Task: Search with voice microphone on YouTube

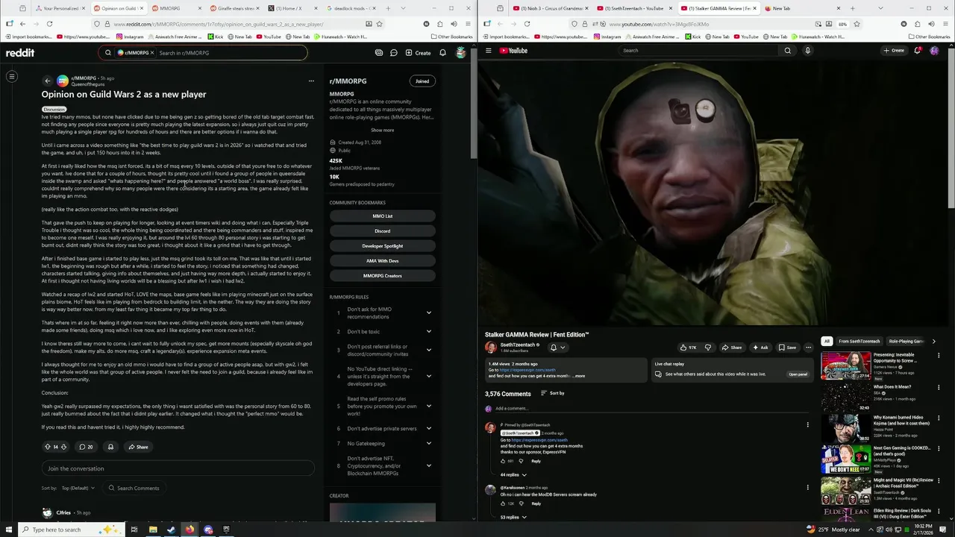Action: point(807,51)
